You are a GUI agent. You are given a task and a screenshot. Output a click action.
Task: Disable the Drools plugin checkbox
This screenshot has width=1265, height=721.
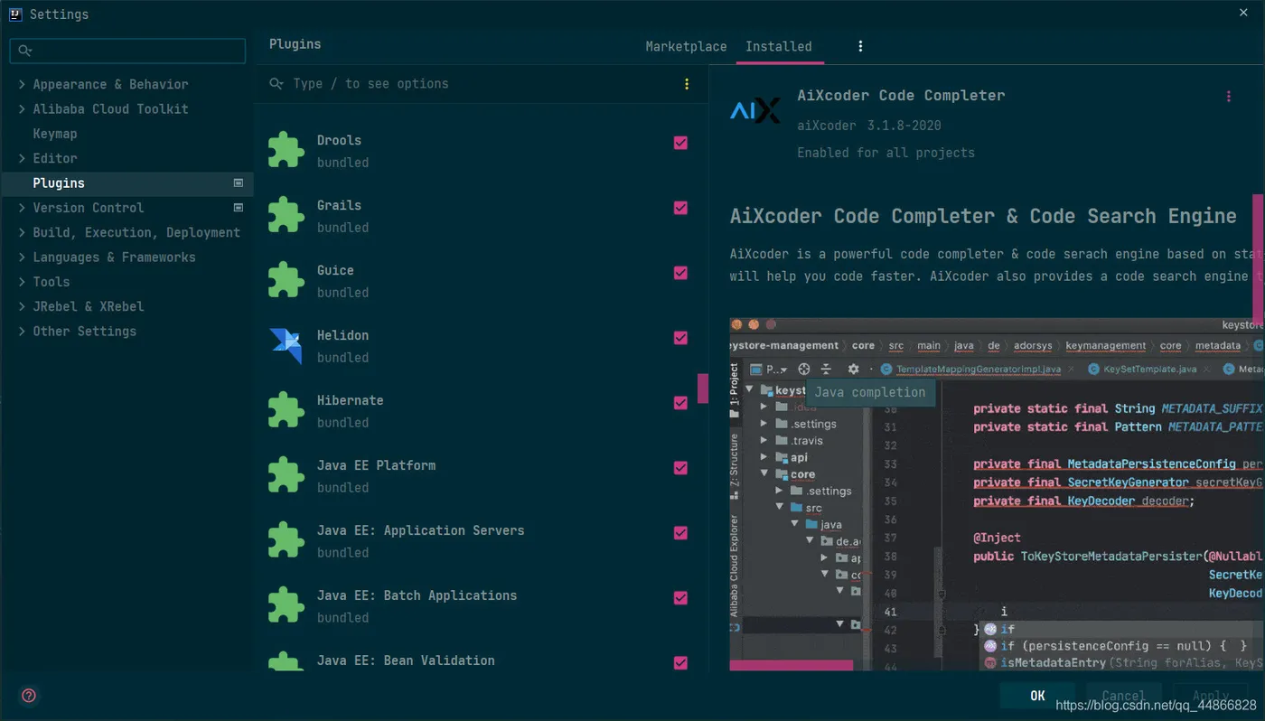point(680,143)
